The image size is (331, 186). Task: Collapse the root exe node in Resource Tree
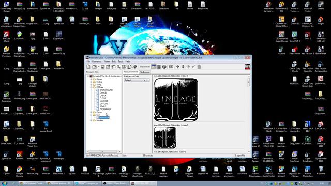[x=88, y=76]
